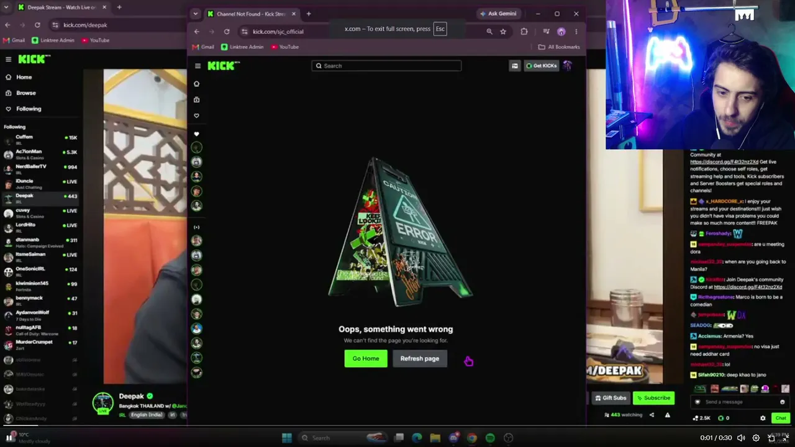Click the green Go Home button
This screenshot has width=795, height=447.
tap(366, 358)
